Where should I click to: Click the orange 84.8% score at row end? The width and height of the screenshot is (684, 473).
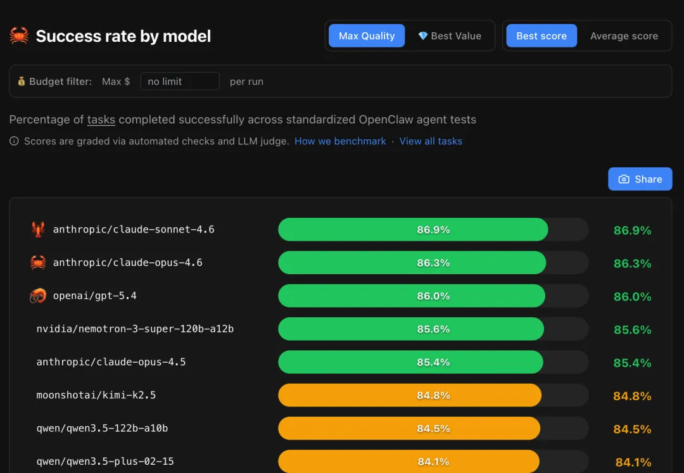[x=632, y=396]
